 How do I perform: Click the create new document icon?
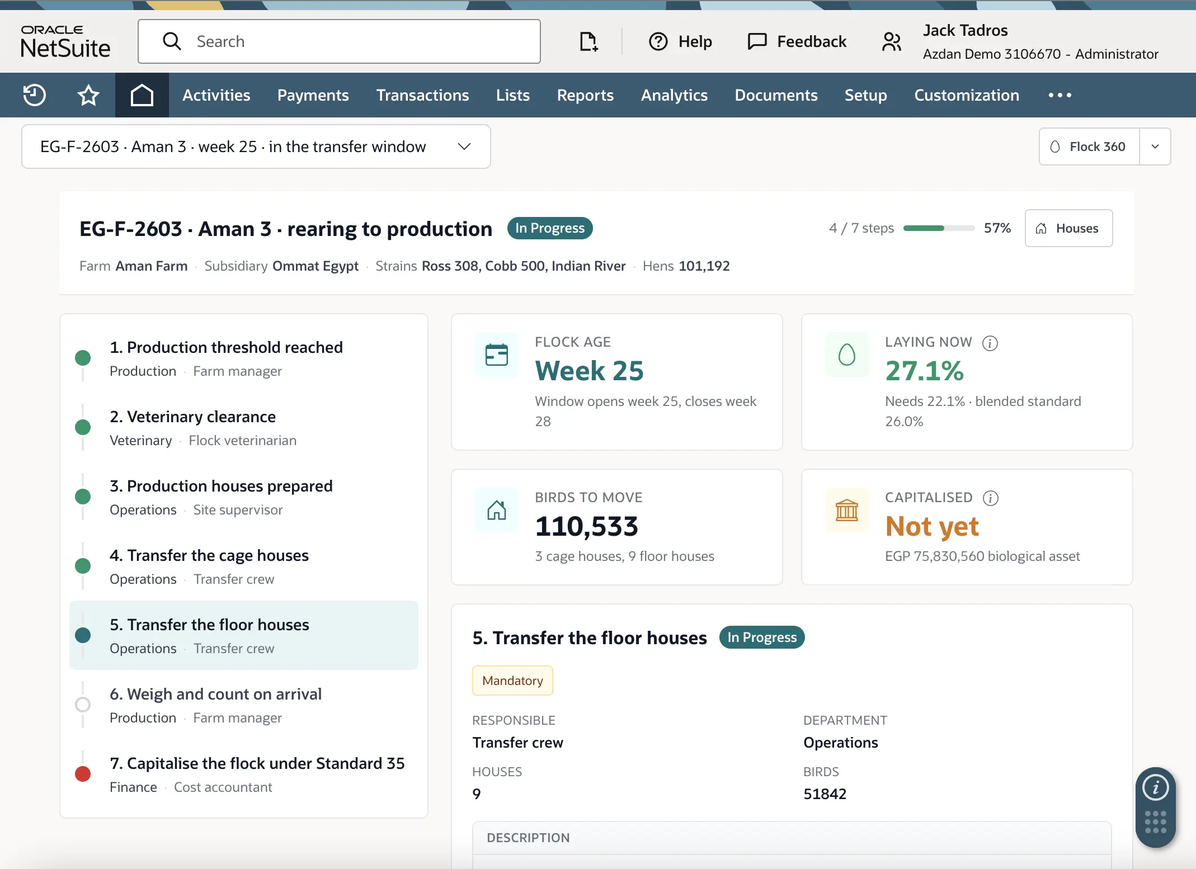[588, 41]
